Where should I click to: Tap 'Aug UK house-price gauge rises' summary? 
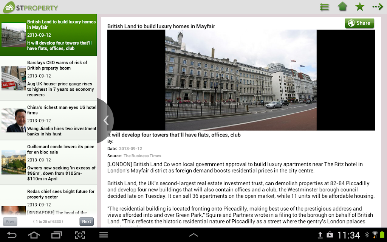coord(60,89)
